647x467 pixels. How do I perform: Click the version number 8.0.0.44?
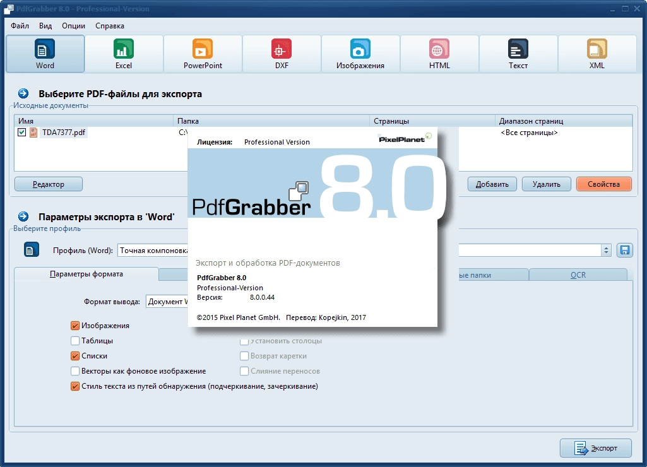[x=262, y=297]
